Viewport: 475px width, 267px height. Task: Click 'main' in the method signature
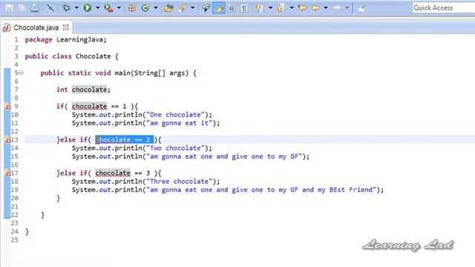click(x=122, y=73)
